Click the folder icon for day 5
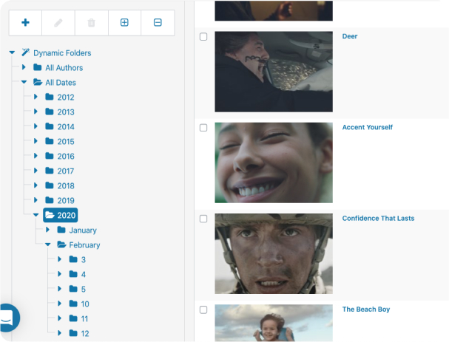449x342 pixels. click(73, 289)
